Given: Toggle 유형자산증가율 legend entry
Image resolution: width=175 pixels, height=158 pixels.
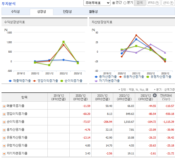Looking at the screenshot, I should point(159,77).
